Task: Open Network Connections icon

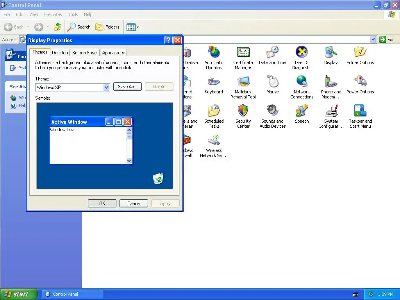Action: (302, 87)
